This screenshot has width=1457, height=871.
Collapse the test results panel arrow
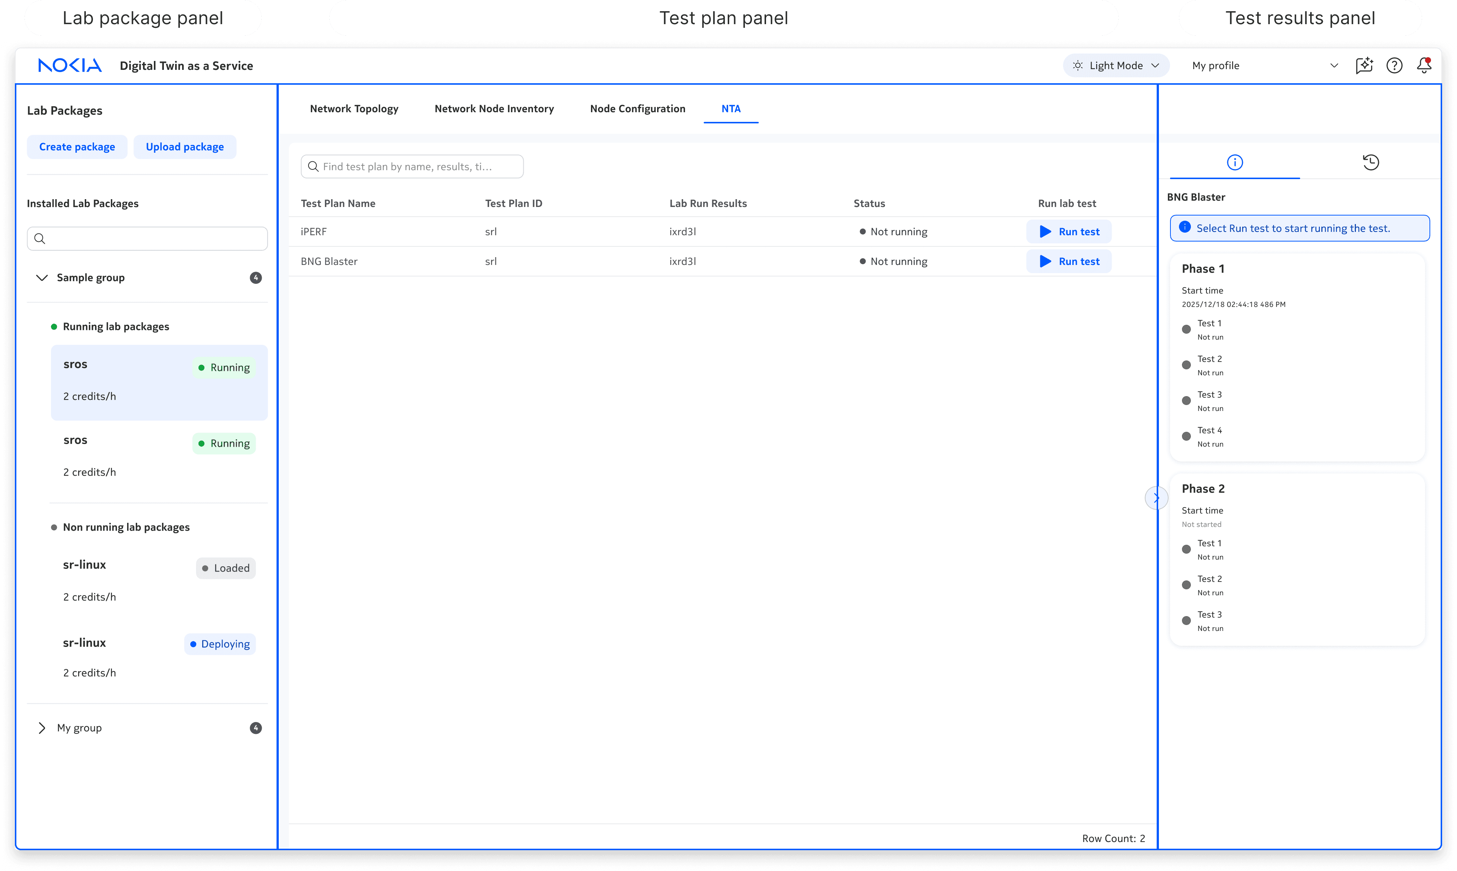1156,498
